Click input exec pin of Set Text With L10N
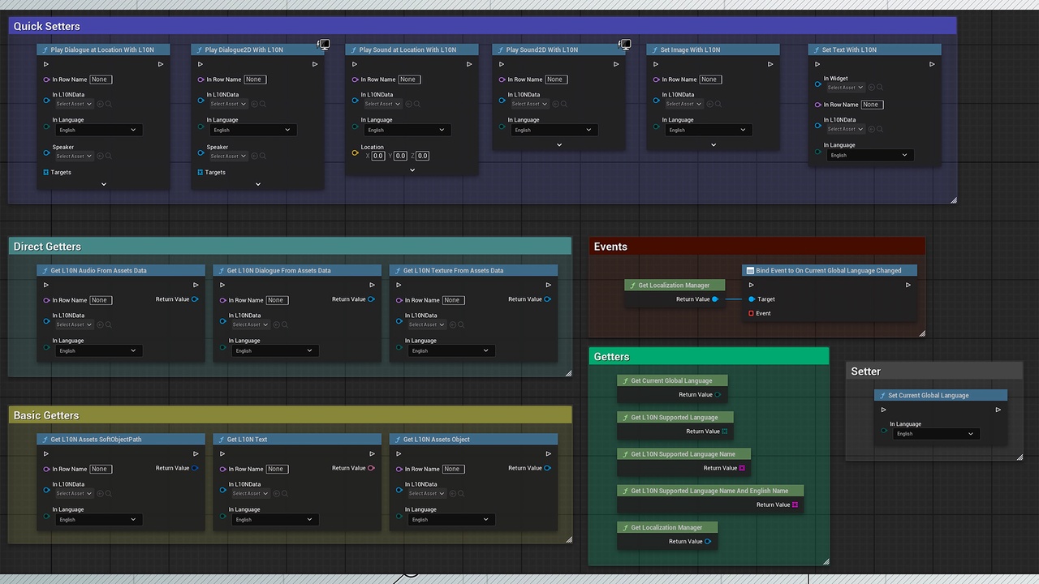This screenshot has height=584, width=1039. pyautogui.click(x=817, y=64)
